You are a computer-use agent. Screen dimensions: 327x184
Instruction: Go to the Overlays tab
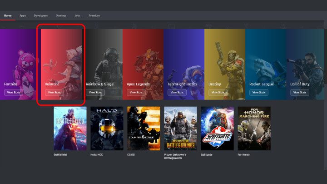point(61,15)
